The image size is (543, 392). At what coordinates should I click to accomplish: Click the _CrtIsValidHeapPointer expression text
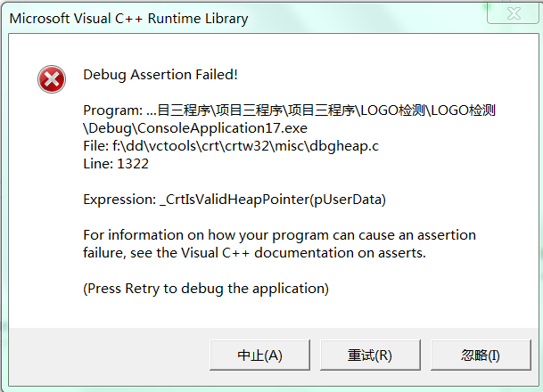point(273,200)
